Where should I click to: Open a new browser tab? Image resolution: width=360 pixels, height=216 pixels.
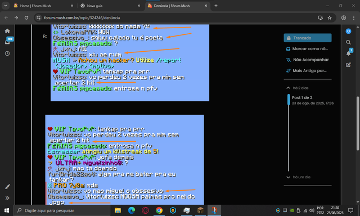pos(216,6)
